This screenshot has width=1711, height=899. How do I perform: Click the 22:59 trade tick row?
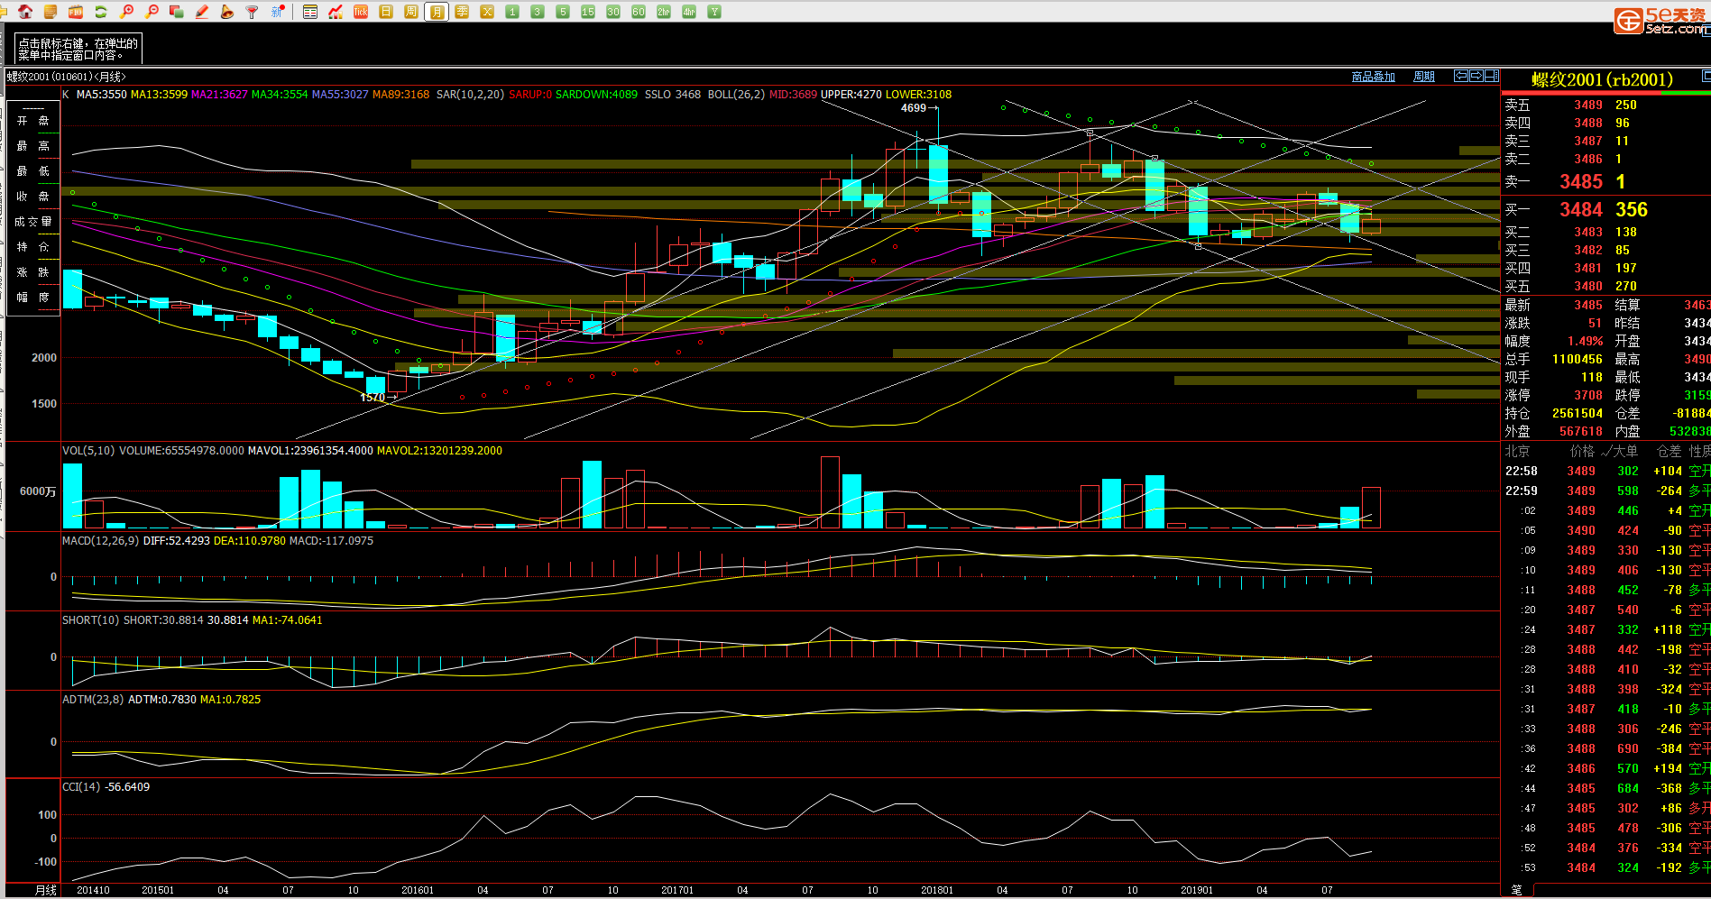(1605, 491)
